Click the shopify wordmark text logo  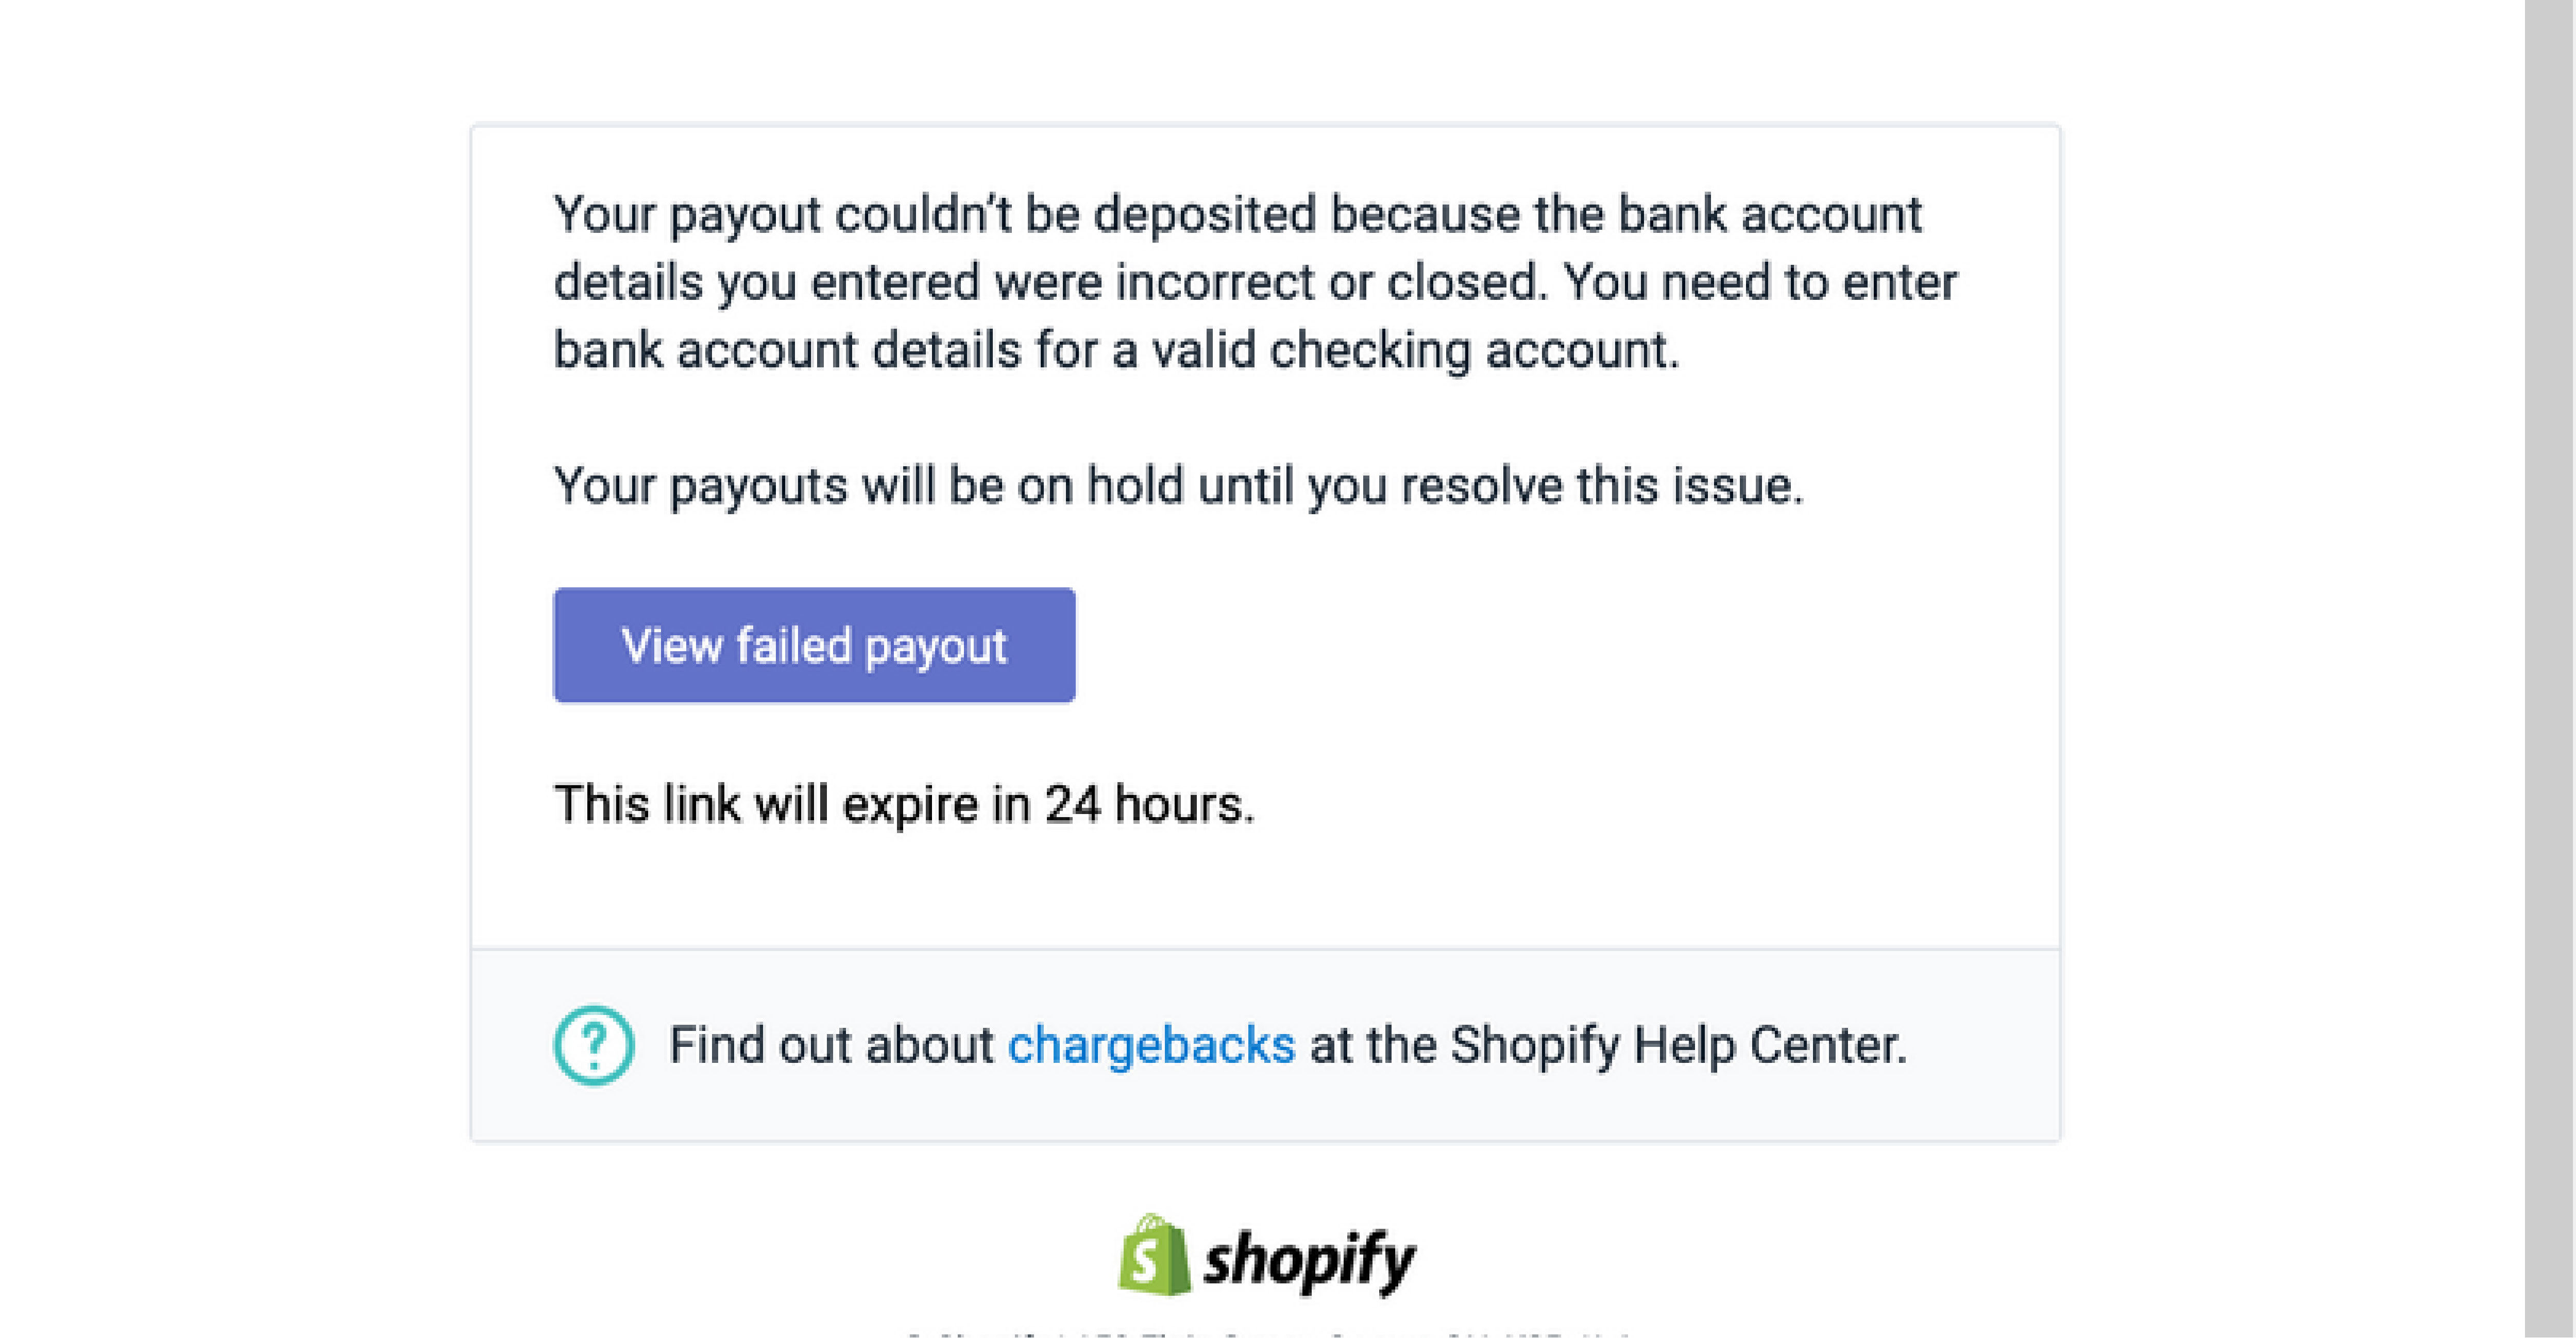coord(1309,1261)
